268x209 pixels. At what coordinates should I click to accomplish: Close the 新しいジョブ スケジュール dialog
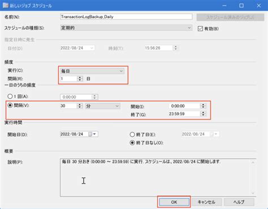(x=259, y=6)
